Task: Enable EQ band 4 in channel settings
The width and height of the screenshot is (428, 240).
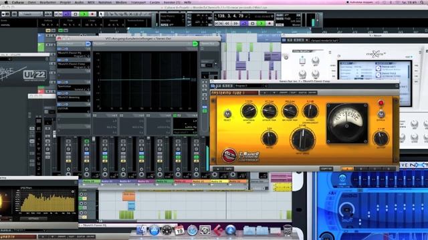Action: coord(175,115)
